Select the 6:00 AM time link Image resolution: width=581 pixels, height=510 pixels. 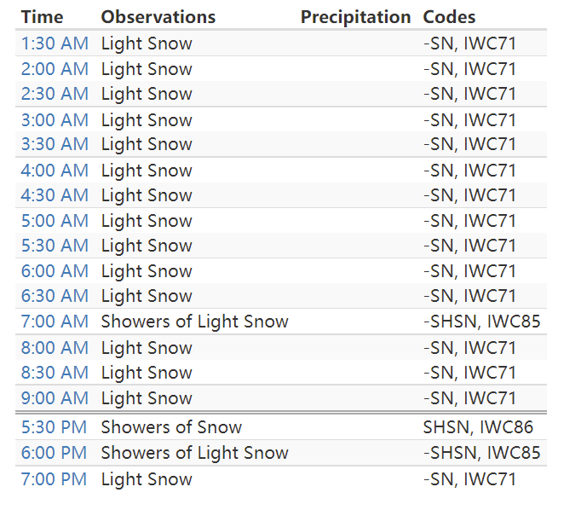(55, 271)
